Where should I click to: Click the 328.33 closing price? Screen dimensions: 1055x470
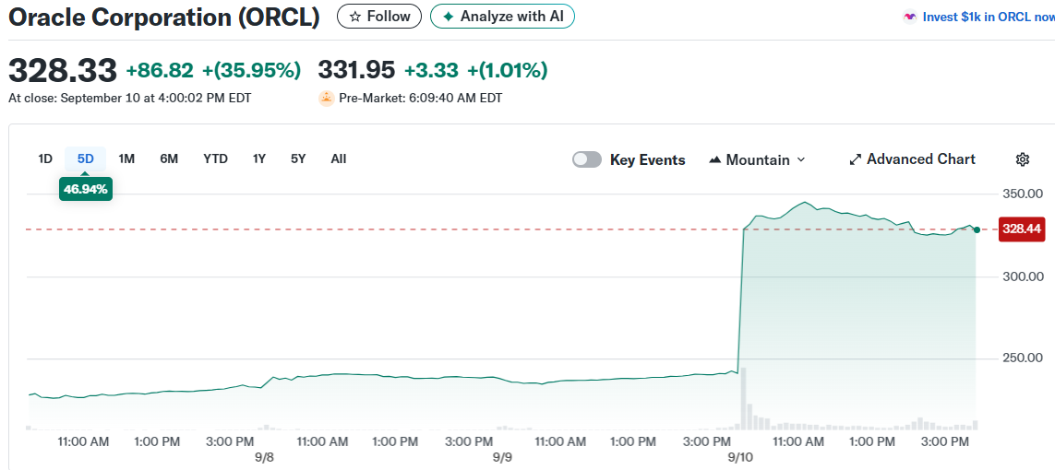63,70
